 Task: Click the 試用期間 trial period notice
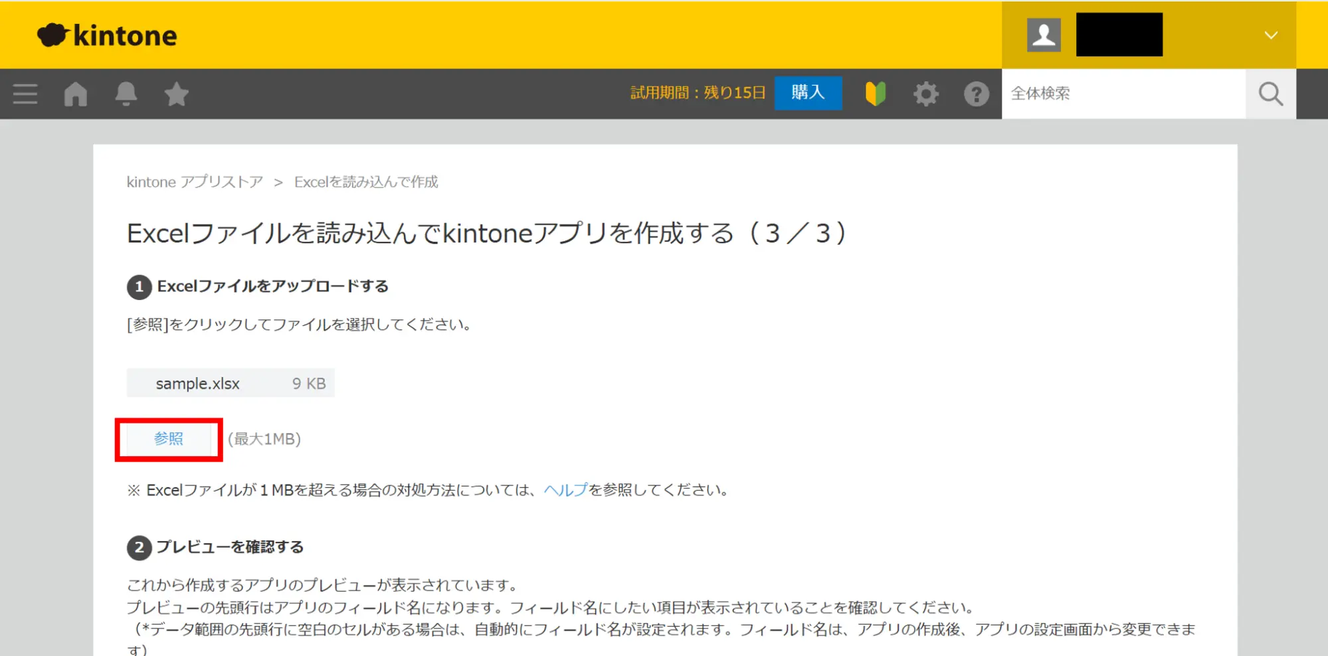point(698,93)
